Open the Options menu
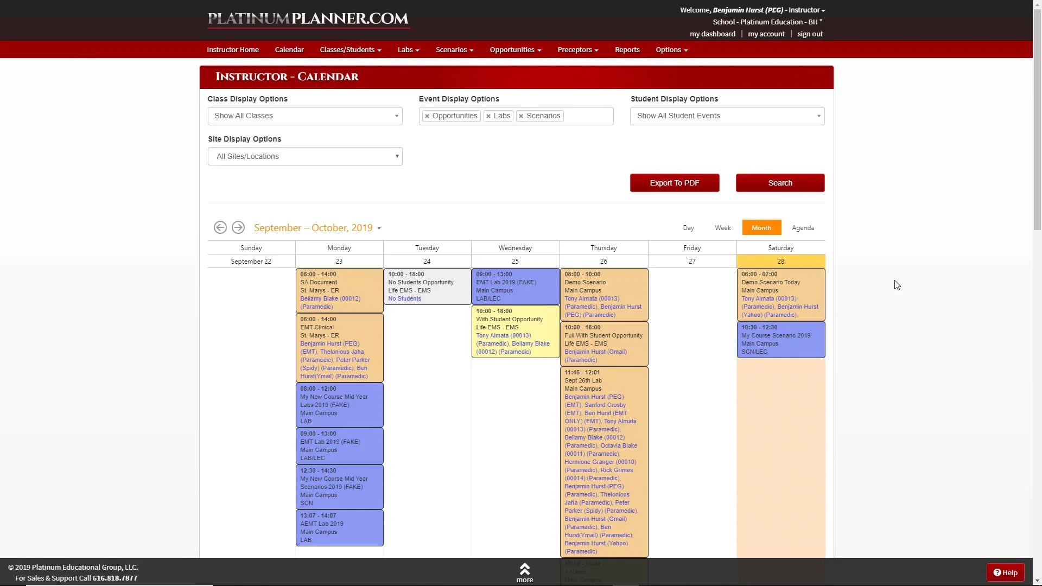This screenshot has width=1042, height=586. tap(671, 49)
